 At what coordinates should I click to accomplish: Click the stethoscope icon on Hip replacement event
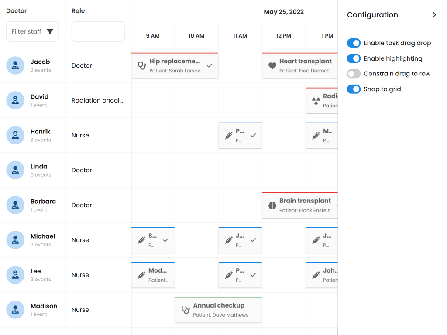pyautogui.click(x=142, y=66)
